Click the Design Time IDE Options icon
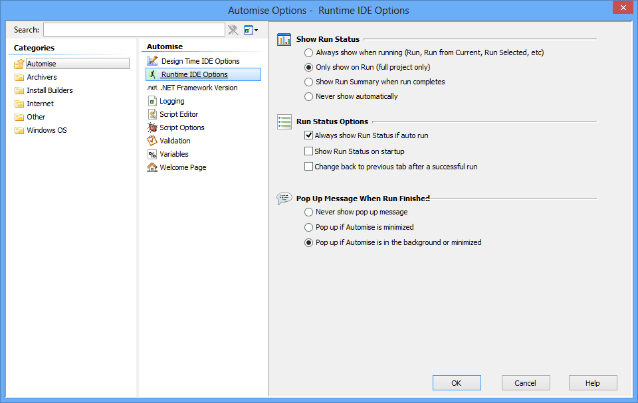This screenshot has height=403, width=638. [152, 60]
